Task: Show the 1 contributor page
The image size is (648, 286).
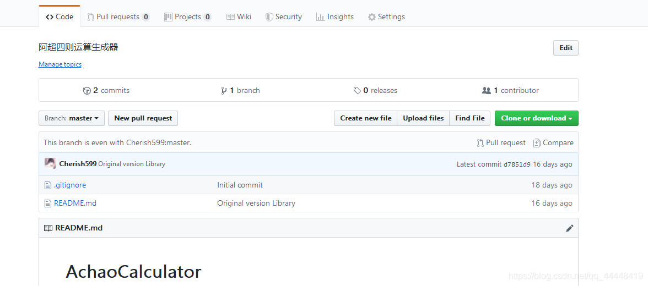Action: click(x=510, y=90)
